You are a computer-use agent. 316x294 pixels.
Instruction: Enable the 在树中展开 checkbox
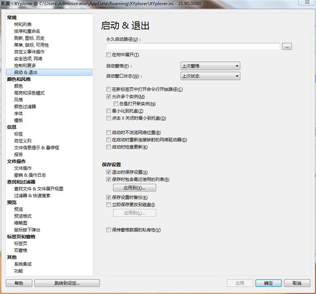108,56
